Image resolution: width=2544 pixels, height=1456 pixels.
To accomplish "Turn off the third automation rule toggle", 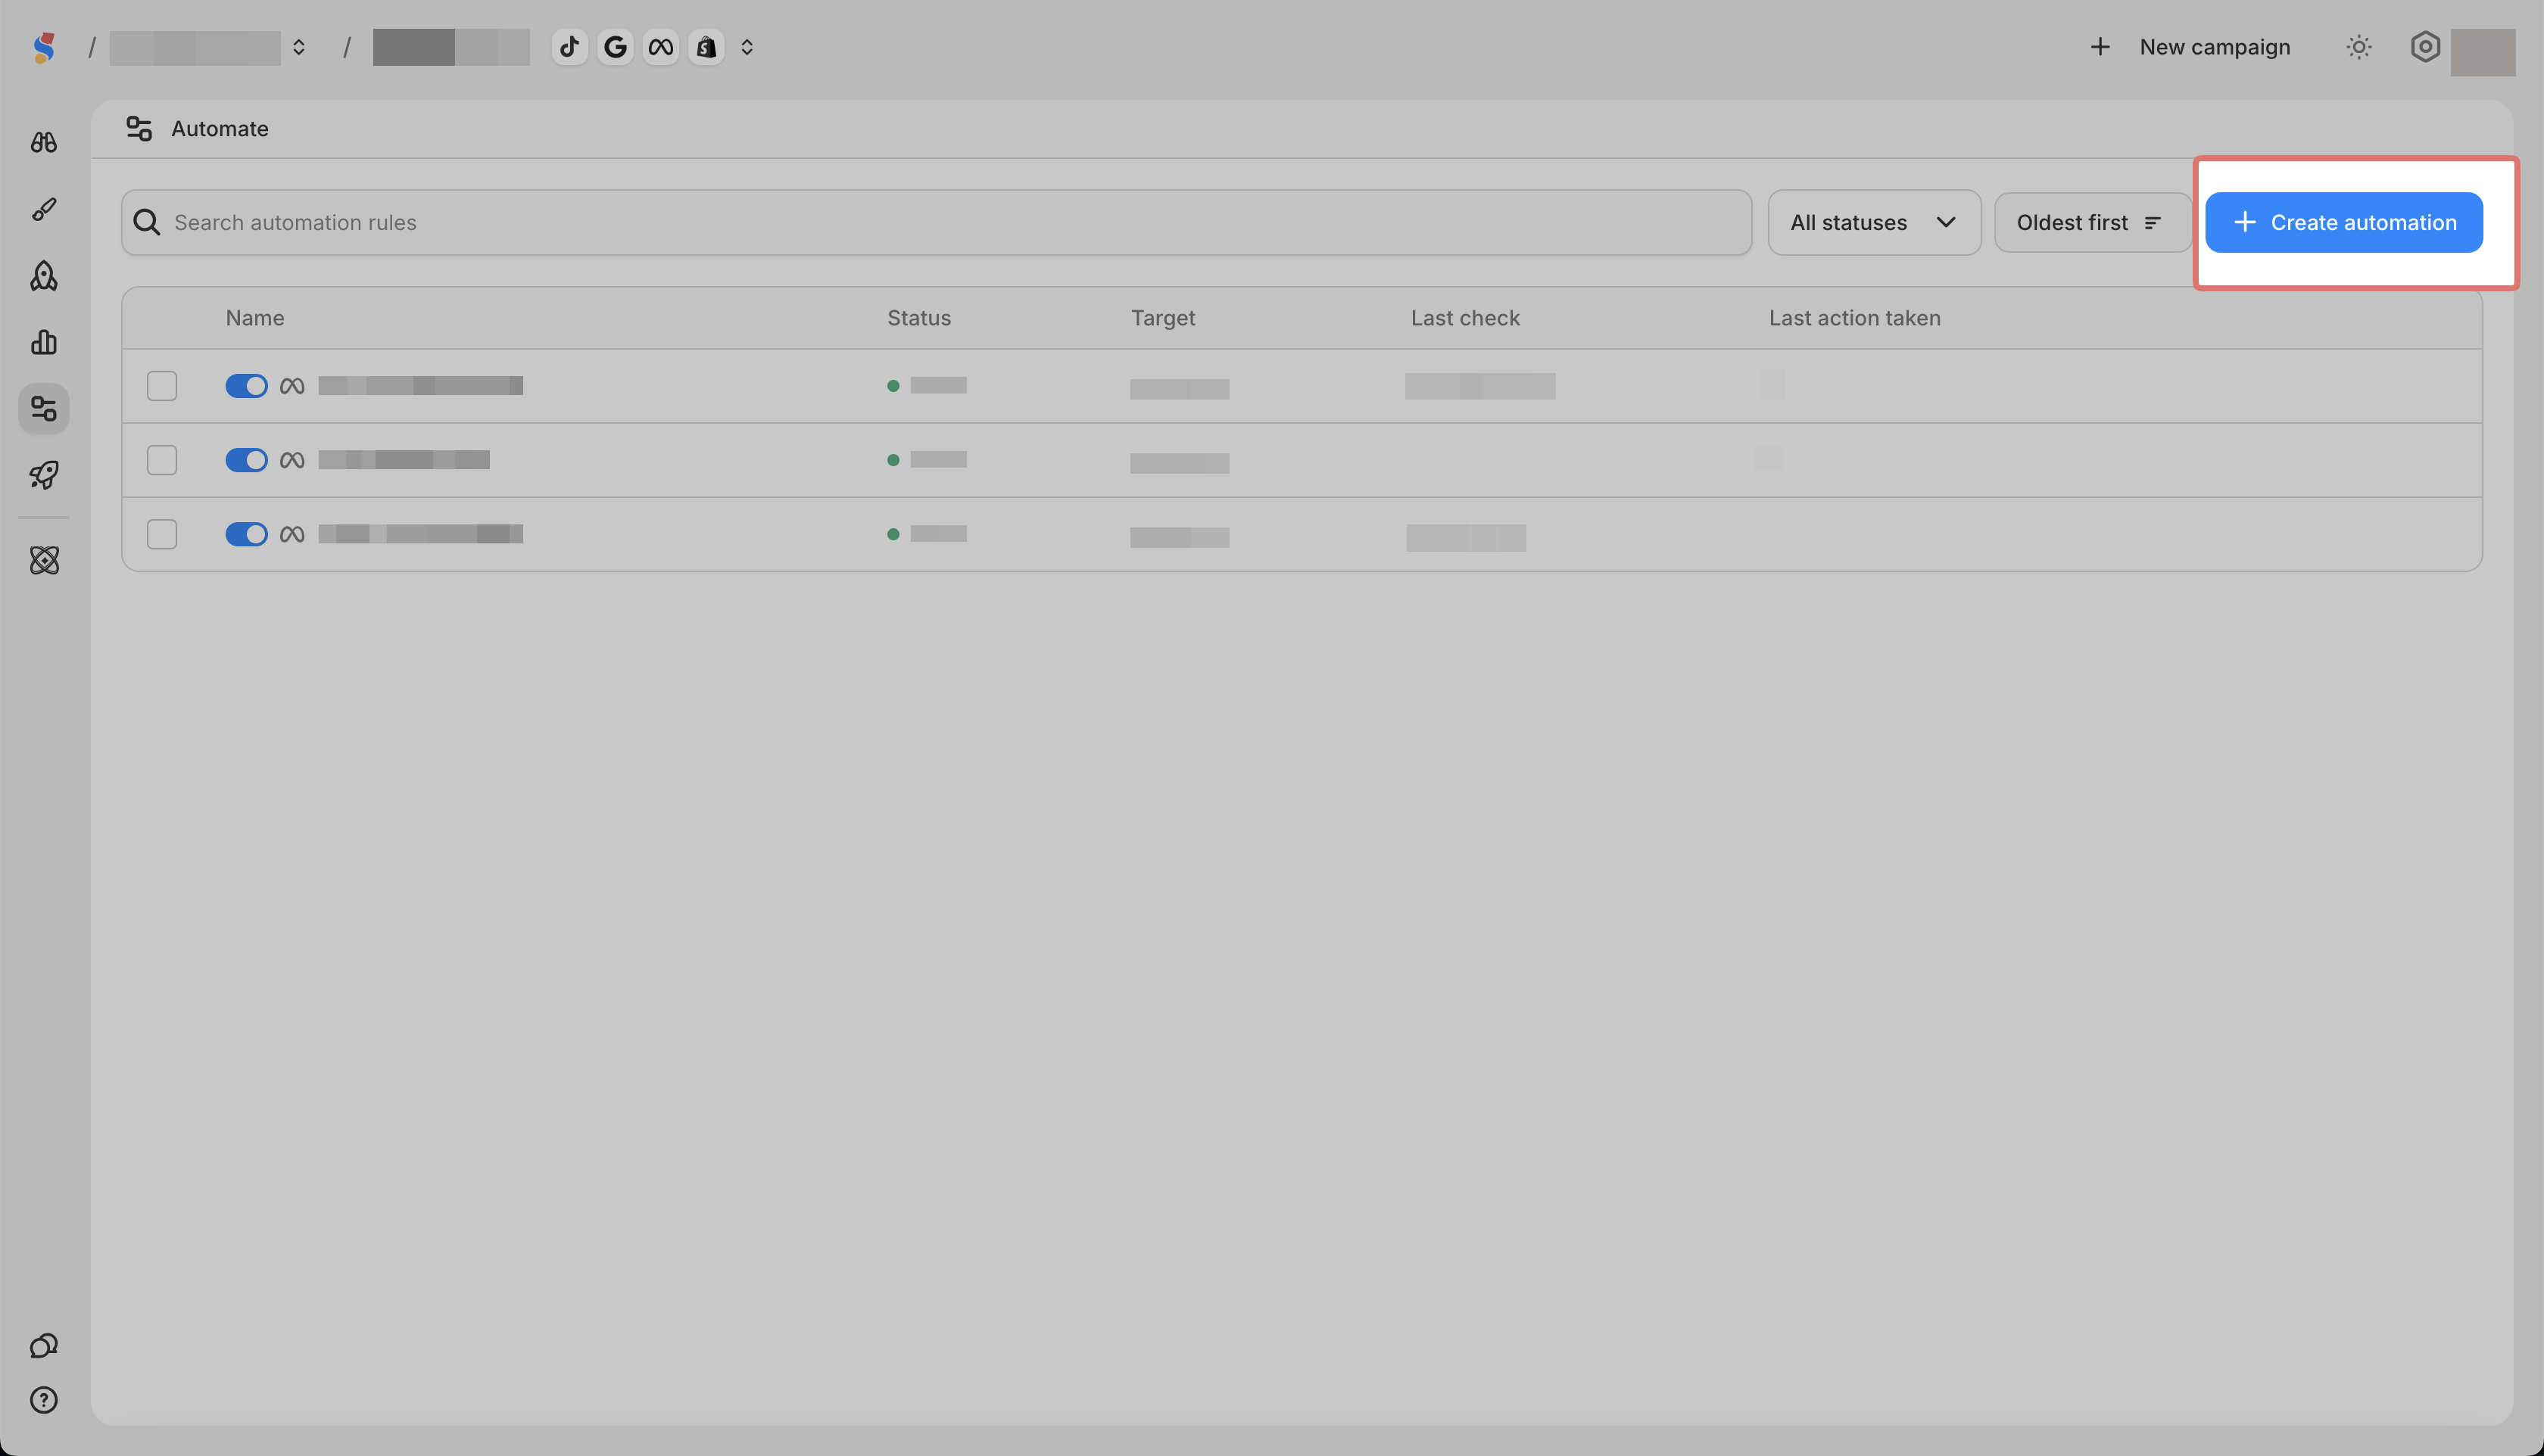I will [x=246, y=534].
